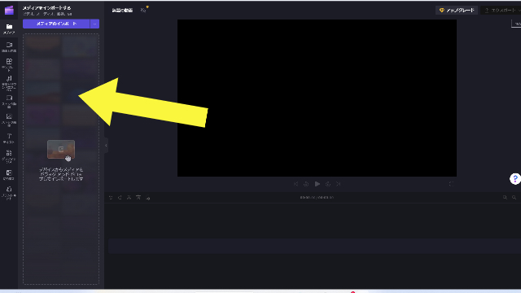Click the cloud sync status icon
Screen dimensions: 521x293
[143, 11]
